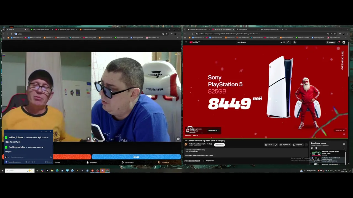
Task: Start voice search with the microphone icon
Action: point(295,42)
